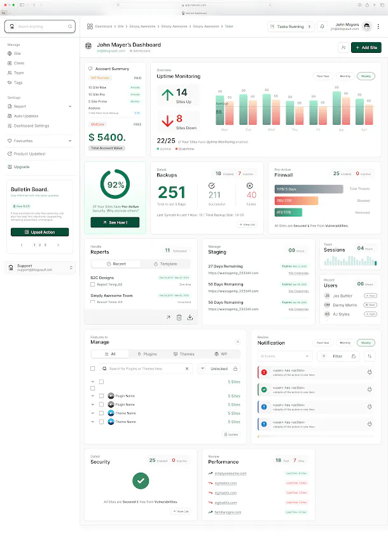Click the search magnifier icon in sidebar

(x=70, y=26)
